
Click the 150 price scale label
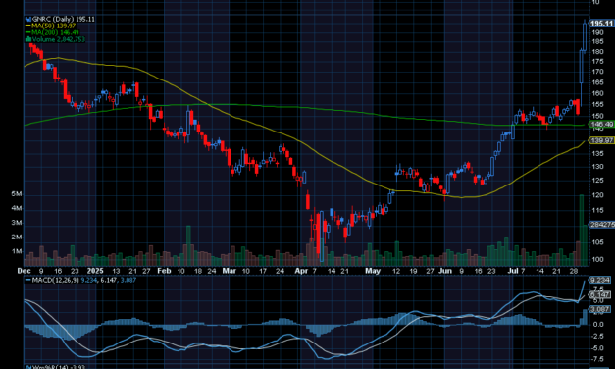click(597, 116)
